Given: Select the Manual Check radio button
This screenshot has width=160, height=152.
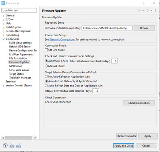Looking at the screenshot, I should pos(46,66).
